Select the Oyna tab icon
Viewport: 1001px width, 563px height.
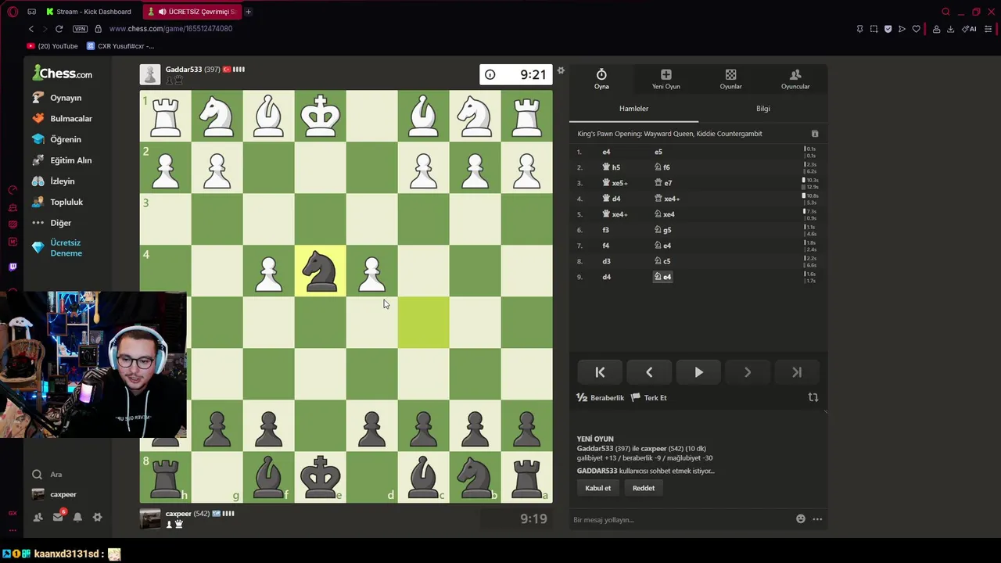point(601,78)
